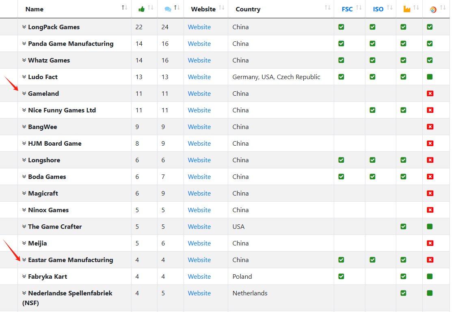Open the Website link for LongPack Games
This screenshot has height=312, width=458.
[x=199, y=27]
